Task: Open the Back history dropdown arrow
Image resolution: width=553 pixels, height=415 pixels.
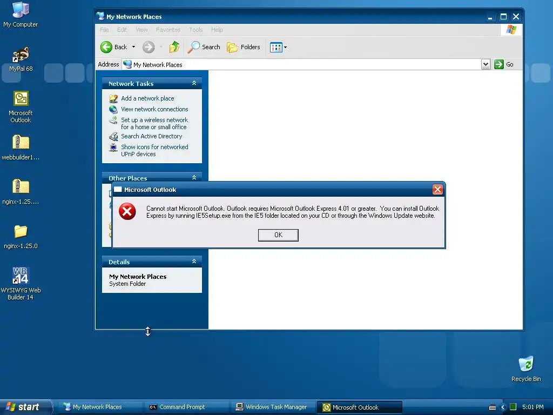Action: pyautogui.click(x=134, y=47)
